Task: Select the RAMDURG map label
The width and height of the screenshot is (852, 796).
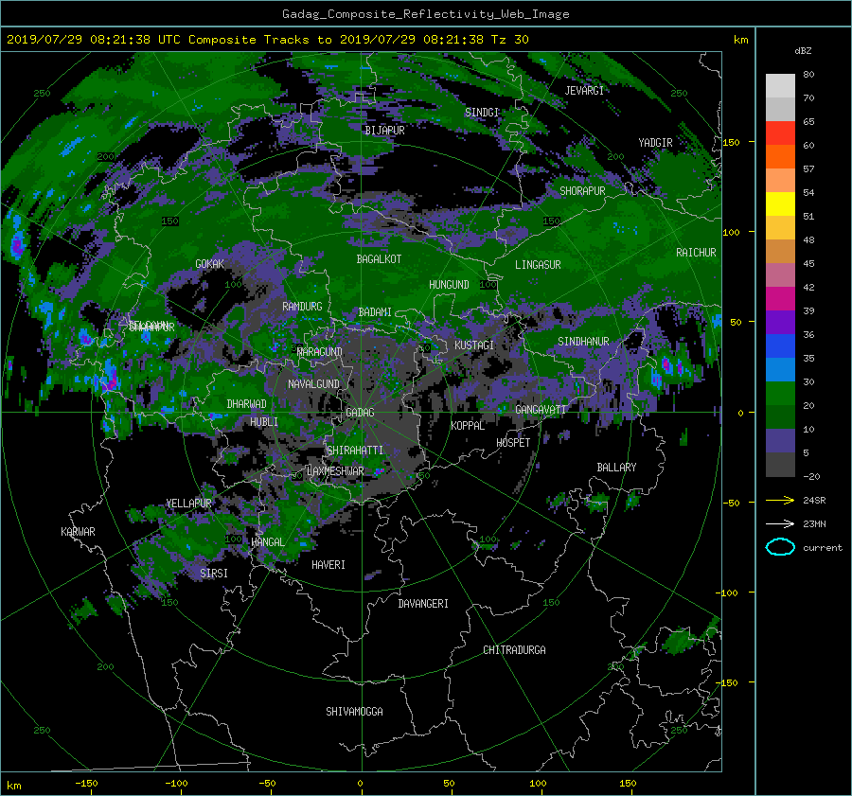Action: point(302,307)
